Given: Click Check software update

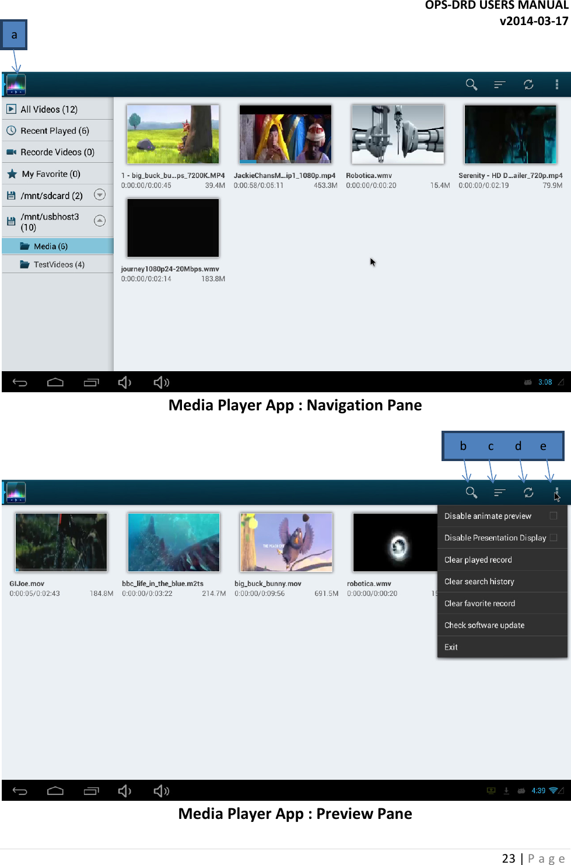Looking at the screenshot, I should tap(484, 625).
